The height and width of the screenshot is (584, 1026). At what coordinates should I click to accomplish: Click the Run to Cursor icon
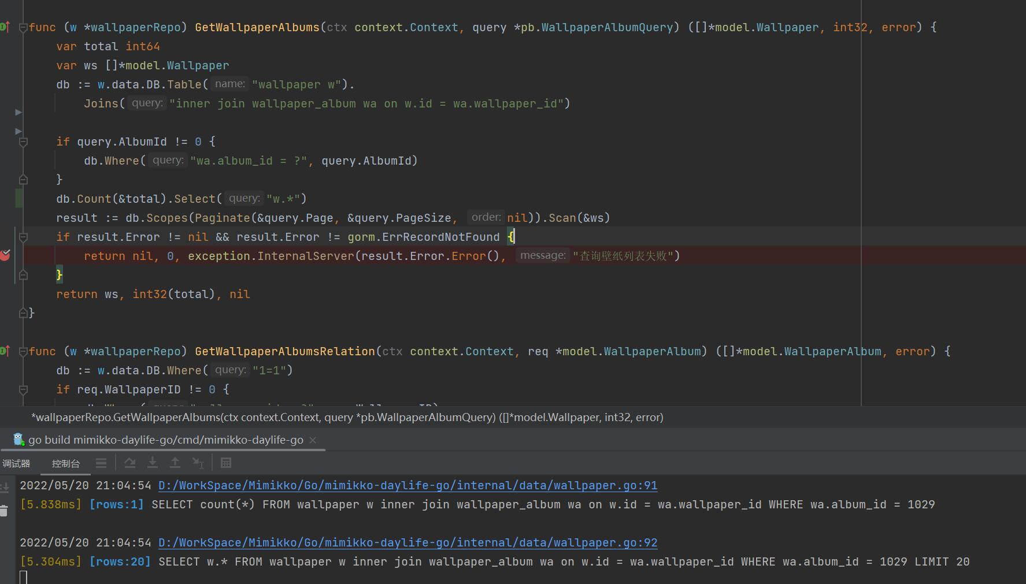pyautogui.click(x=198, y=463)
